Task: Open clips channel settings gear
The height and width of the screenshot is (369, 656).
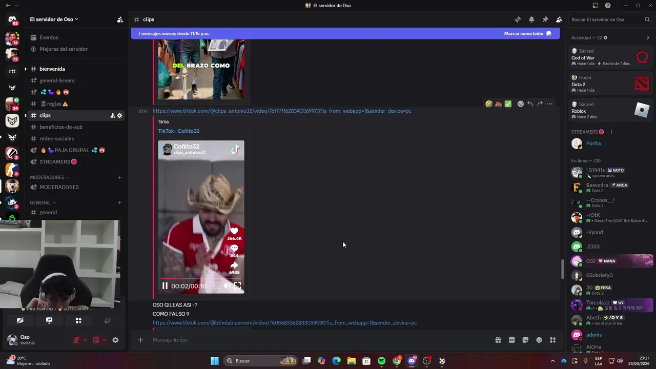Action: coord(120,115)
